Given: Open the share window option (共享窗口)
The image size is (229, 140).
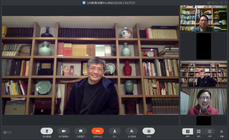Looking at the screenshot, I should [81, 131].
